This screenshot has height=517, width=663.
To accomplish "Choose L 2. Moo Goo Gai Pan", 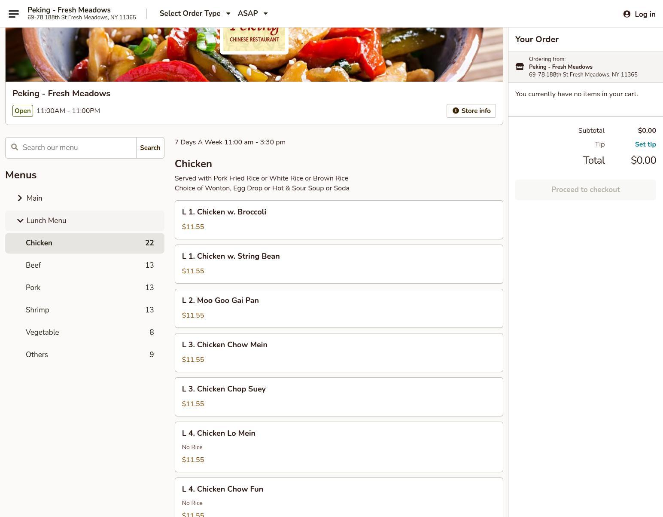I will (339, 308).
